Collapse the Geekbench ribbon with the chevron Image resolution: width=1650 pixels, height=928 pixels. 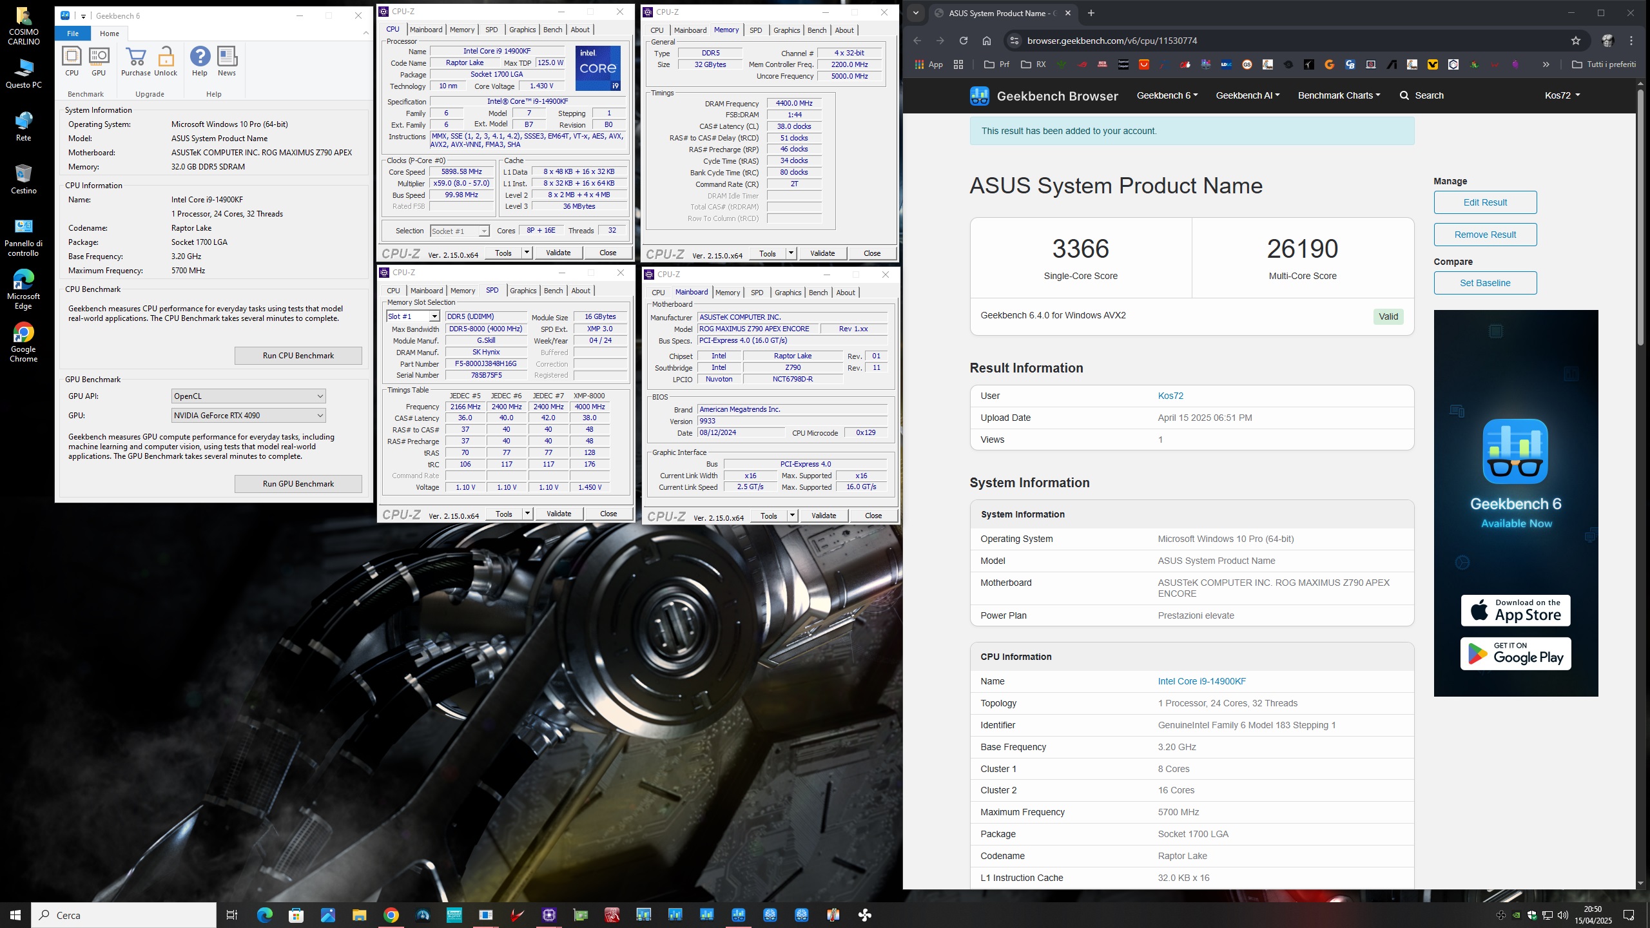tap(366, 33)
